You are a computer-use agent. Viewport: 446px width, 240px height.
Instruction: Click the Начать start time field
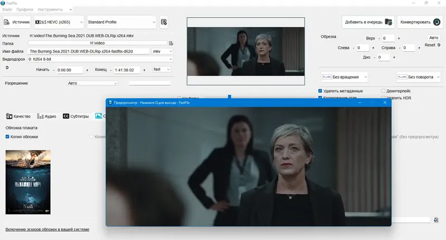(70, 70)
